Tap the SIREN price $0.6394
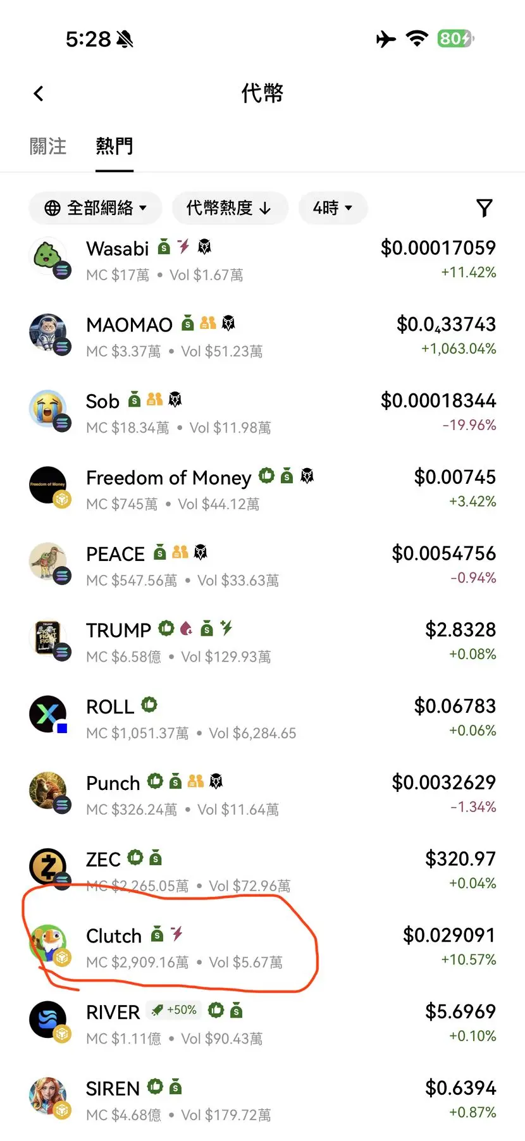 (x=460, y=1088)
